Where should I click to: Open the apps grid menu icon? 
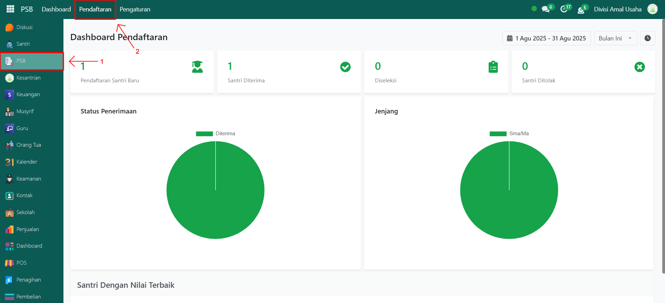pyautogui.click(x=10, y=9)
